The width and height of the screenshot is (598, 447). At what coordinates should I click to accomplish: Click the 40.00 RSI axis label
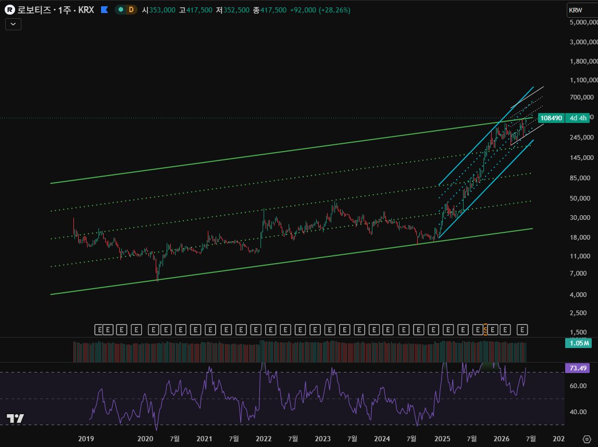click(x=578, y=412)
